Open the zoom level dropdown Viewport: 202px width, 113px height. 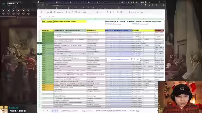click(60, 12)
